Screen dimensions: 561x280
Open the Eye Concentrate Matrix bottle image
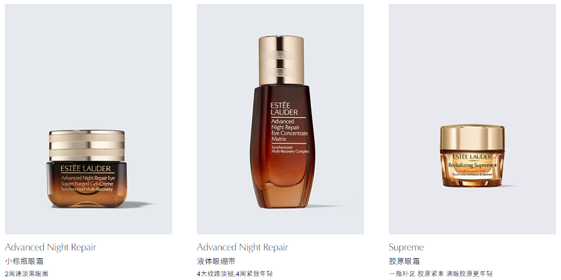[x=280, y=119]
